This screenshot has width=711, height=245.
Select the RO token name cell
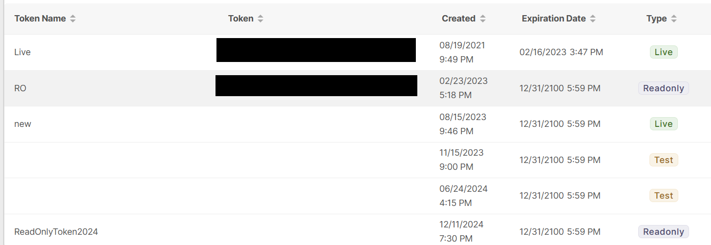pyautogui.click(x=20, y=88)
